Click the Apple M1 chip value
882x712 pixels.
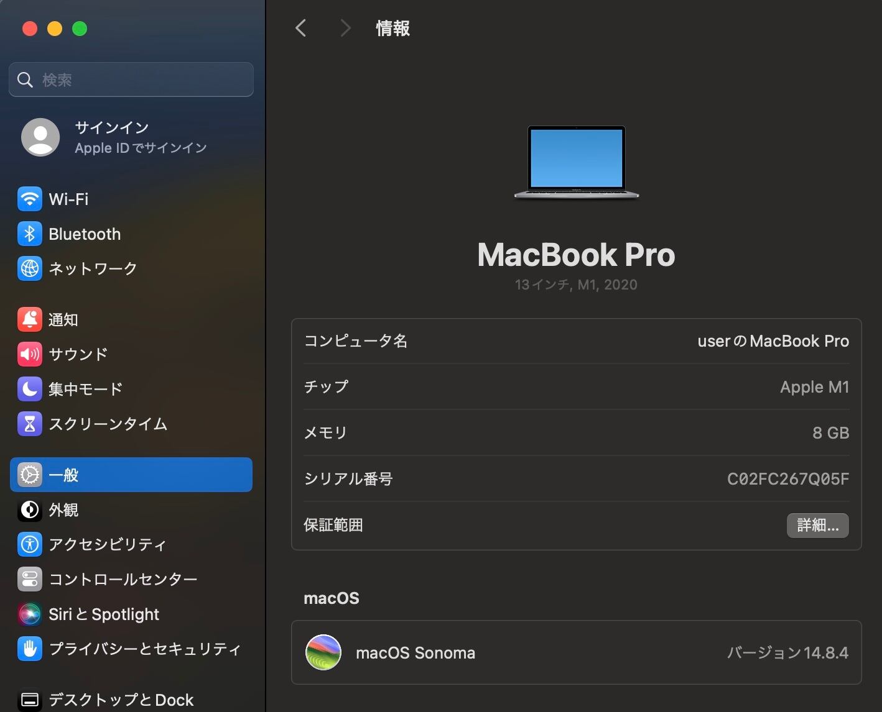[815, 387]
